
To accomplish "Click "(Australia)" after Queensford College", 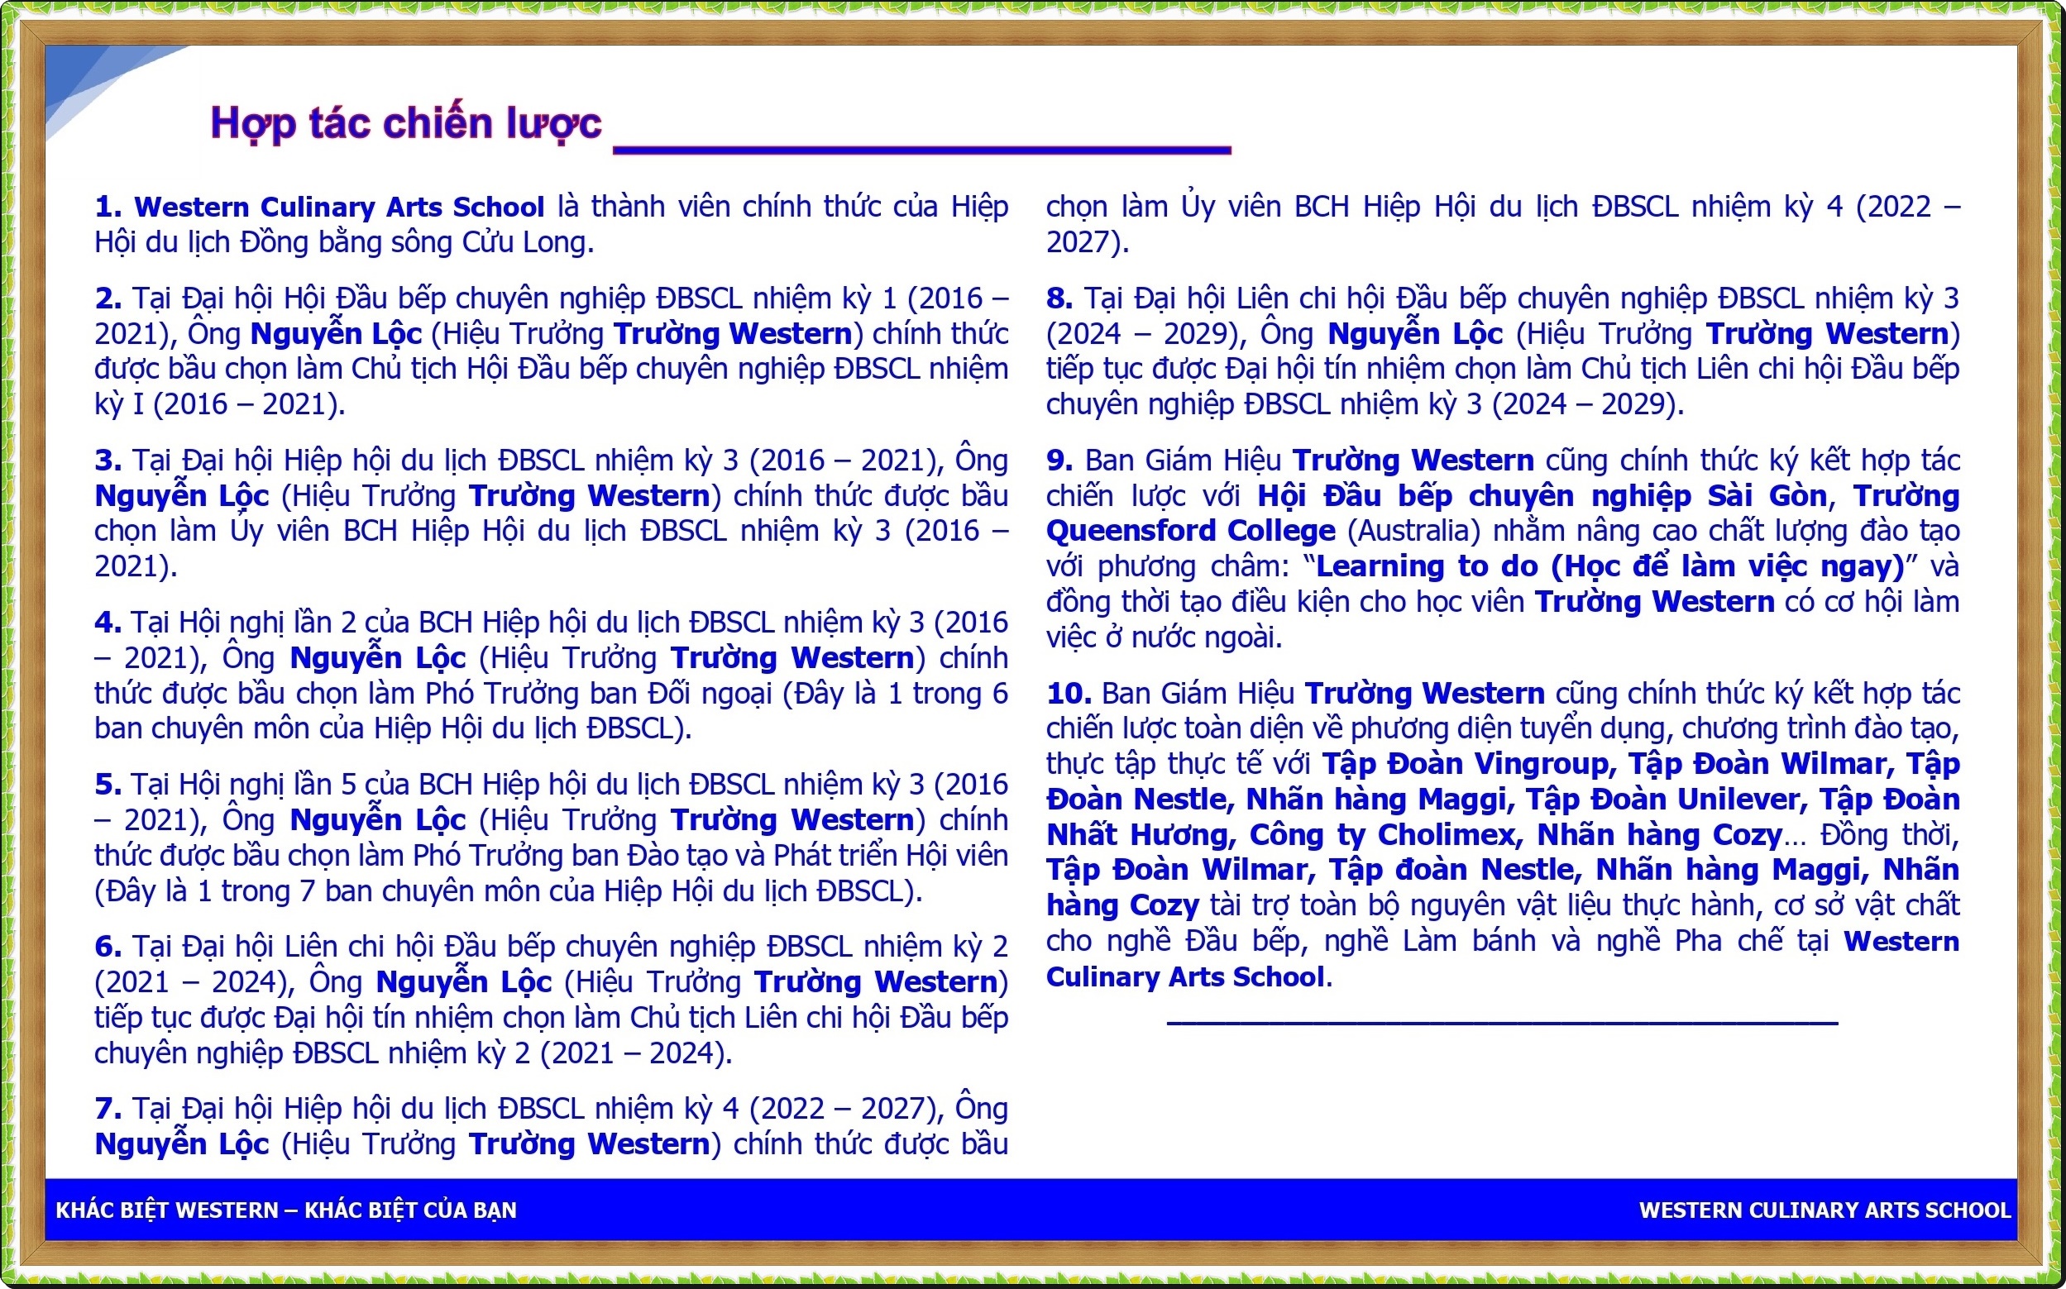I will click(x=1413, y=531).
